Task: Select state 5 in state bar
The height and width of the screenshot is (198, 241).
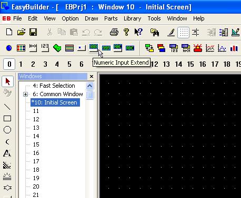Action: [69, 64]
